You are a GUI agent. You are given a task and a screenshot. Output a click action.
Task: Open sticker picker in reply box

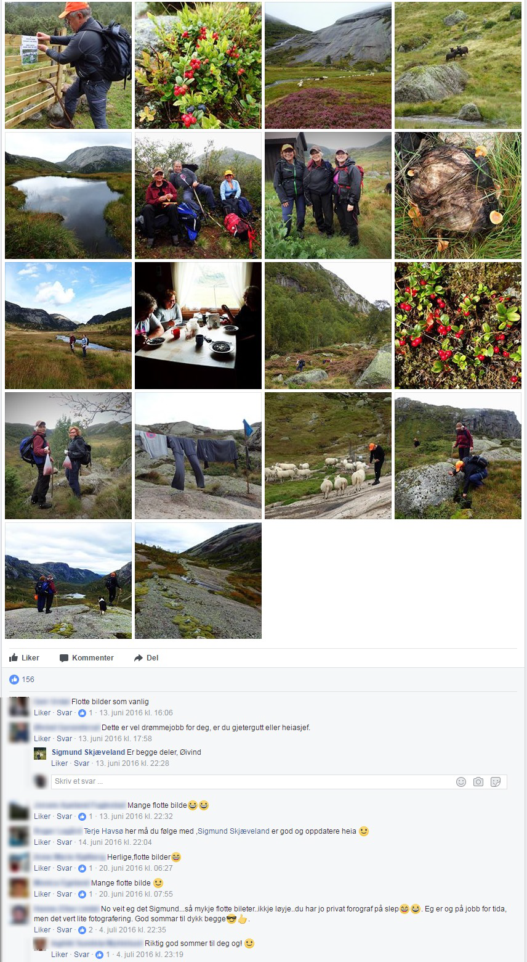point(496,782)
